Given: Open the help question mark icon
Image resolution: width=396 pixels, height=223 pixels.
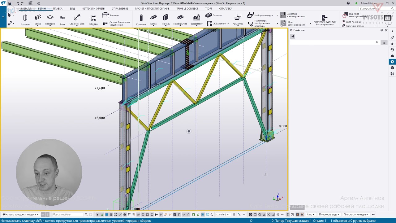Looking at the screenshot, I should (x=348, y=3).
